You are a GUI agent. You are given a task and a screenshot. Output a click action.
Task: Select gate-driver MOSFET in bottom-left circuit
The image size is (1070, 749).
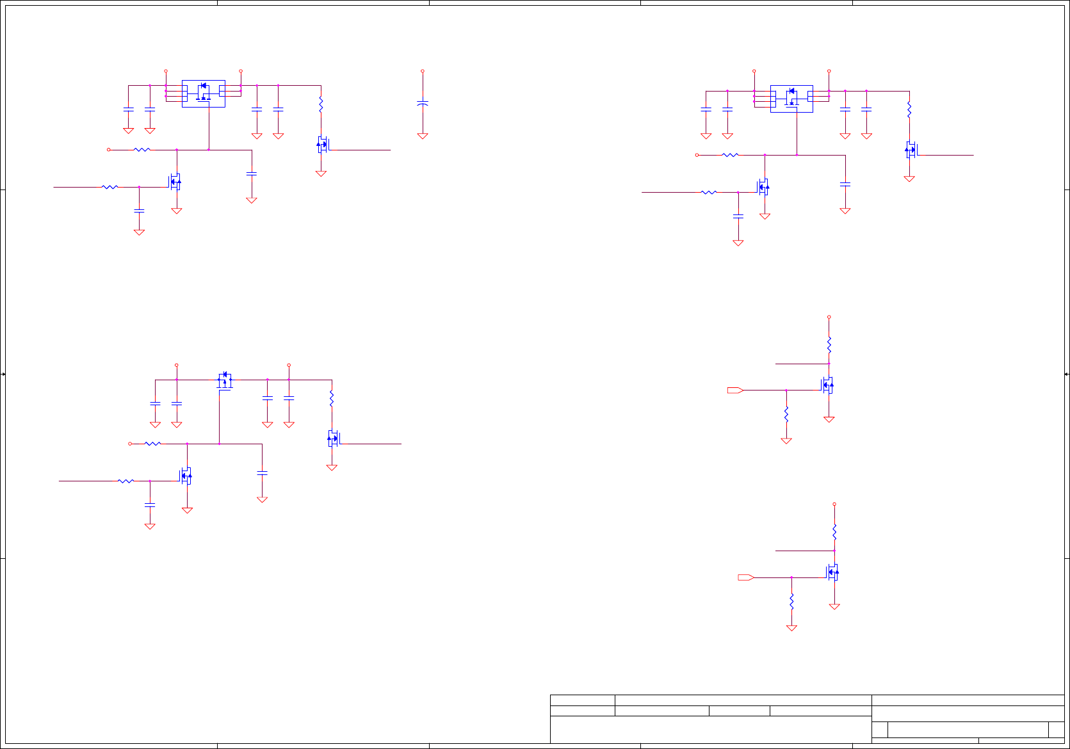186,476
